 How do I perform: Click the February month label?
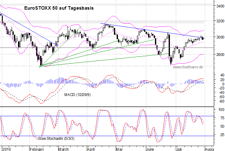click(37, 149)
